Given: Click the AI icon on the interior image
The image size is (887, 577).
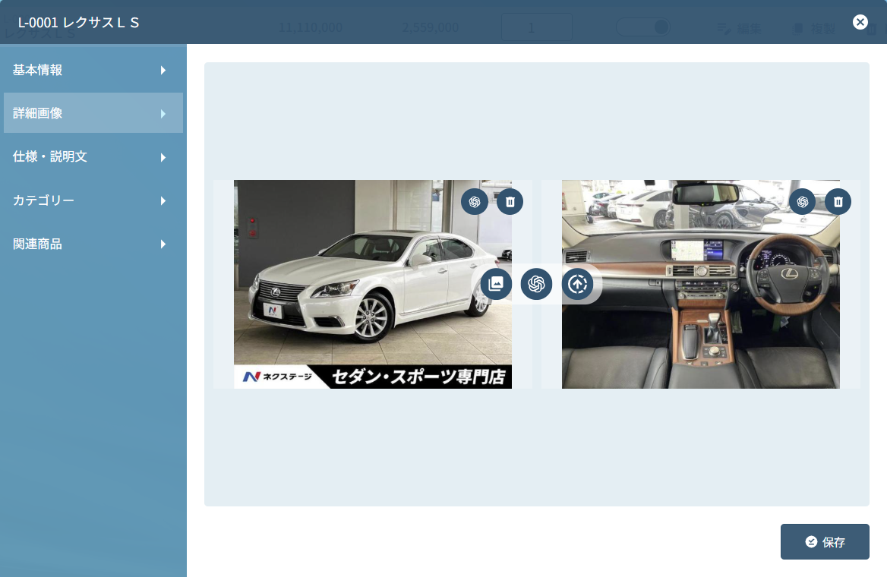Looking at the screenshot, I should pos(802,201).
